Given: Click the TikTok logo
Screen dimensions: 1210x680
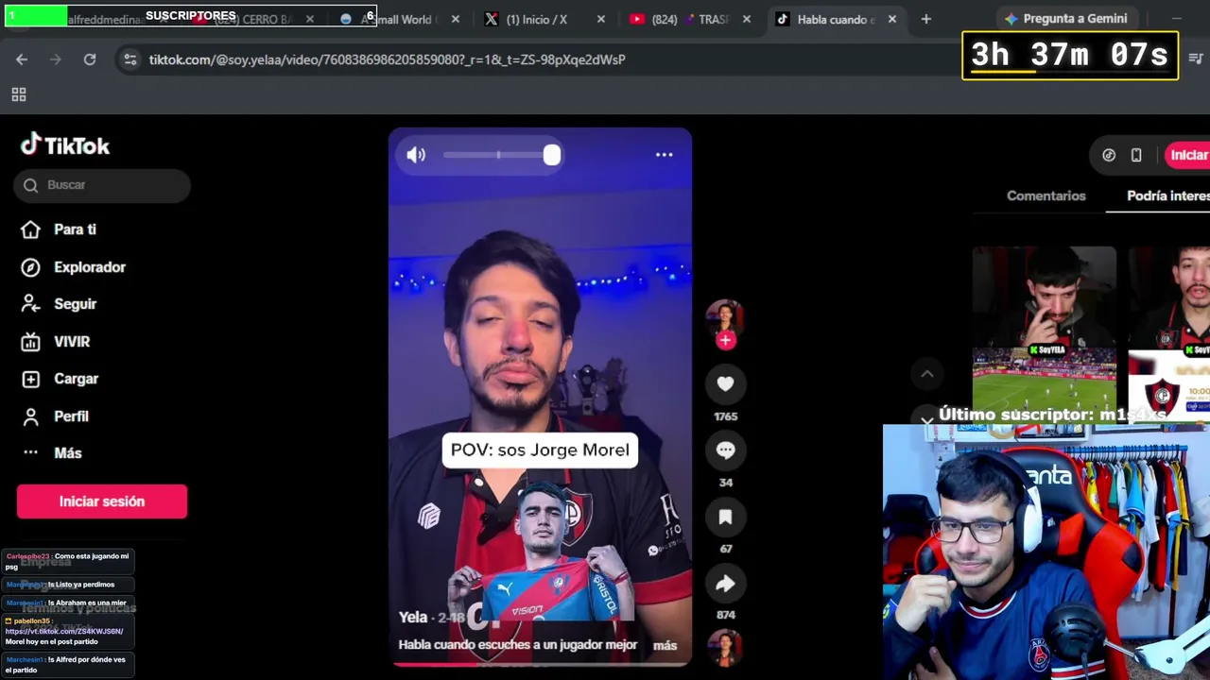Looking at the screenshot, I should click(65, 144).
